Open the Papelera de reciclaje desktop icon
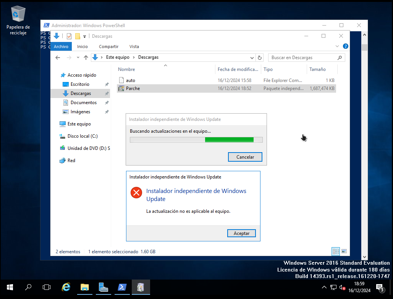Viewport: 393px width, 299px height. click(x=18, y=21)
